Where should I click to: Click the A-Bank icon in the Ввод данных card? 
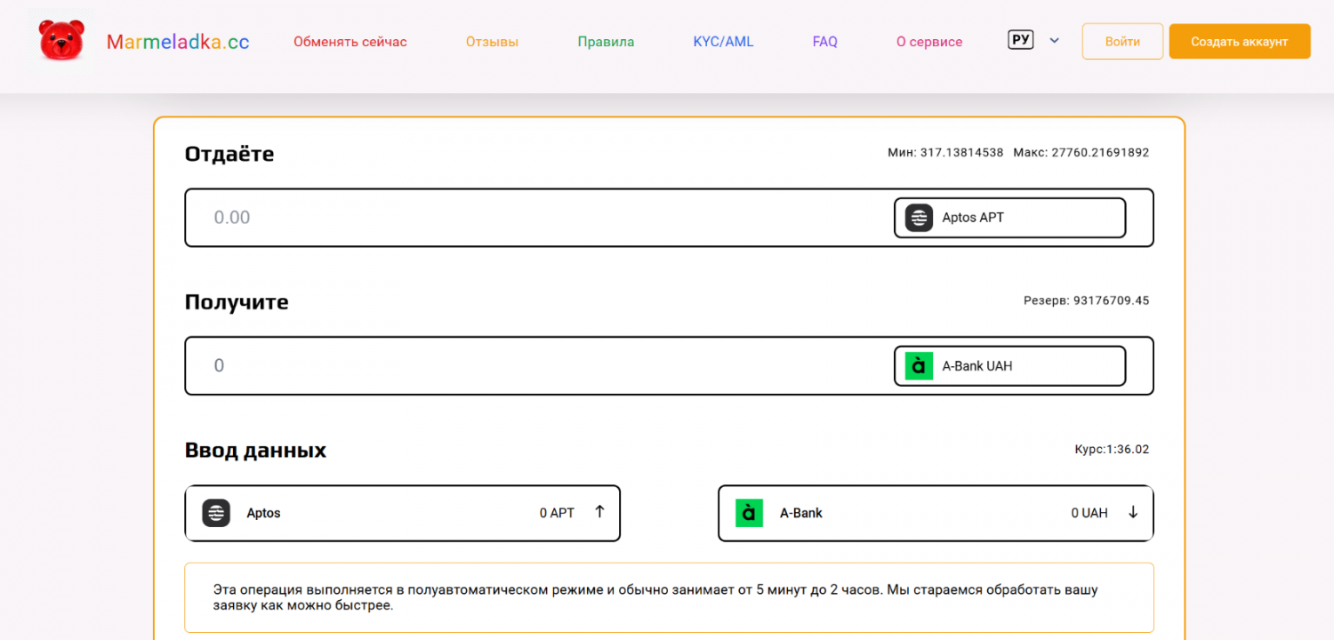point(750,513)
